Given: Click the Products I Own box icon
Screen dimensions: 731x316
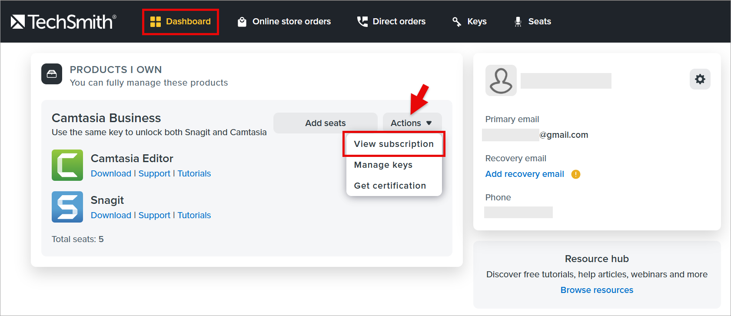Looking at the screenshot, I should [52, 74].
